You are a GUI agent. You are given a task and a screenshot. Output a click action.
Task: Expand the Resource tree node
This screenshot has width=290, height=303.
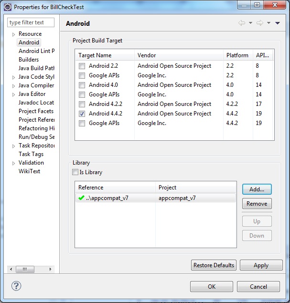point(13,34)
